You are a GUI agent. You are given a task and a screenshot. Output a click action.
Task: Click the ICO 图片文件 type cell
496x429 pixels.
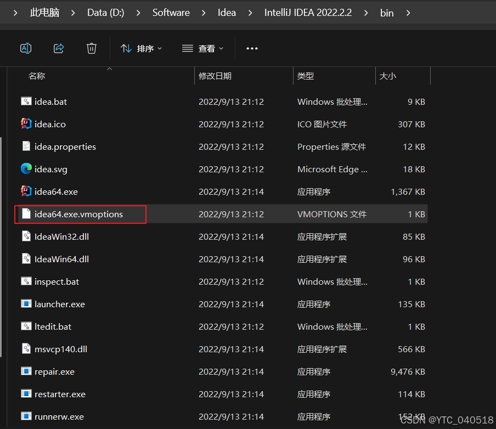[x=322, y=125]
